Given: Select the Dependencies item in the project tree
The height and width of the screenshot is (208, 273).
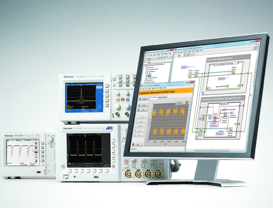Looking at the screenshot, I should point(151,80).
